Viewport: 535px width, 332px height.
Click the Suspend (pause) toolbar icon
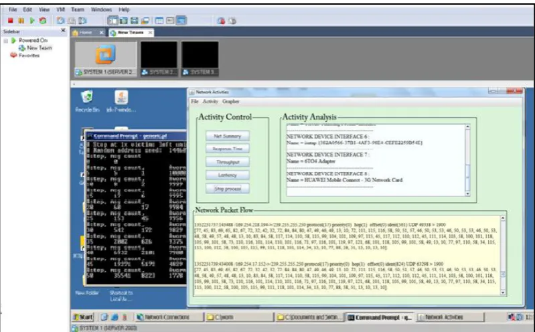coord(21,21)
